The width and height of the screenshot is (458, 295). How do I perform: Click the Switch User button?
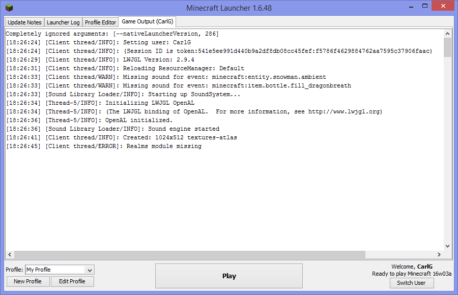click(412, 283)
